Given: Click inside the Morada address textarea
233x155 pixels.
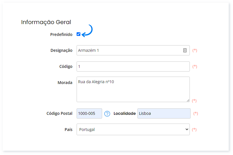Looking at the screenshot, I should point(133,89).
